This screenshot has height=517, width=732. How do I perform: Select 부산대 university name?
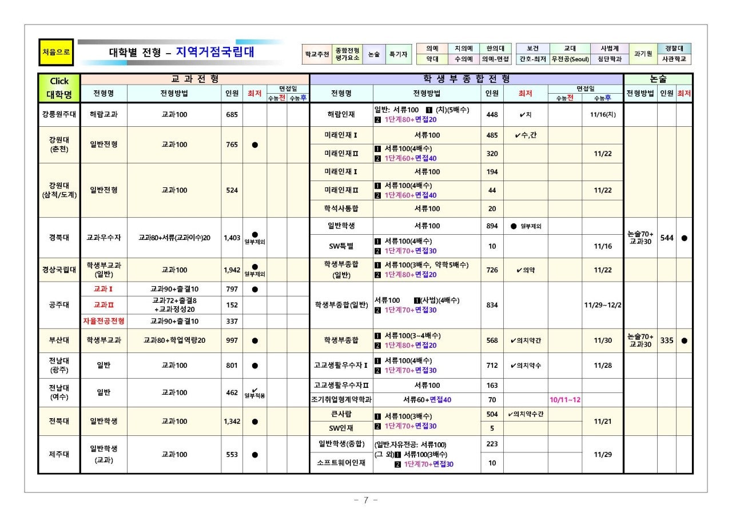[59, 340]
